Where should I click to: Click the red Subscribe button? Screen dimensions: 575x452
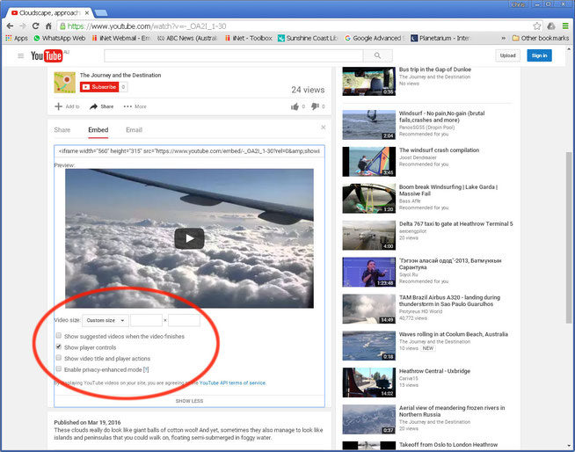point(99,87)
